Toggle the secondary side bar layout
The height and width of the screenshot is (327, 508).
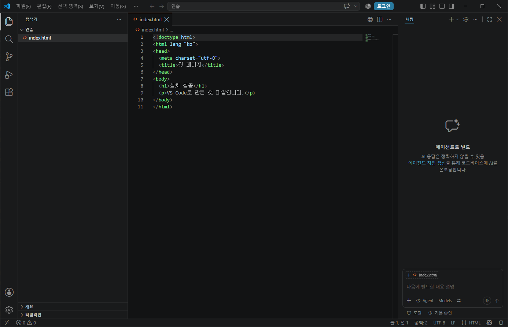(x=452, y=6)
